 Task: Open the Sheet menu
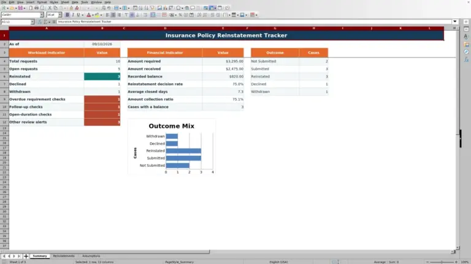click(x=65, y=2)
